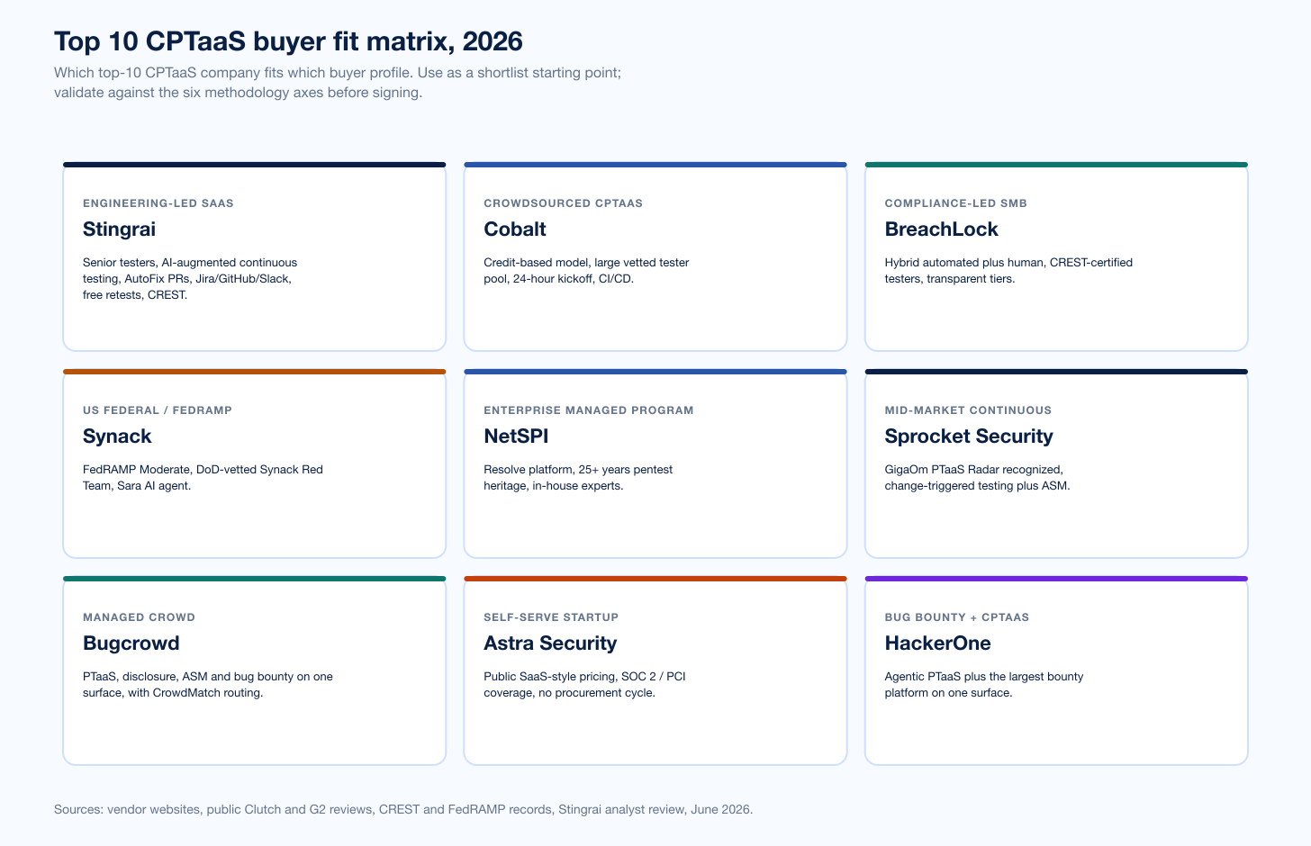
Task: Select the "US FEDERAL / FEDRAMP" label
Action: point(158,410)
